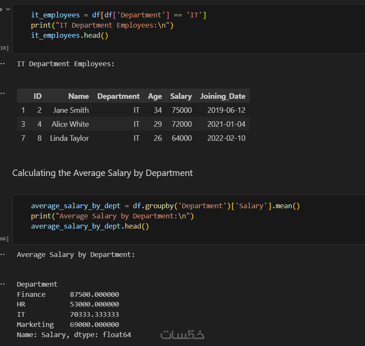Open run options chevron beside the run button
Screen dimensions: 365x346
click(x=8, y=9)
